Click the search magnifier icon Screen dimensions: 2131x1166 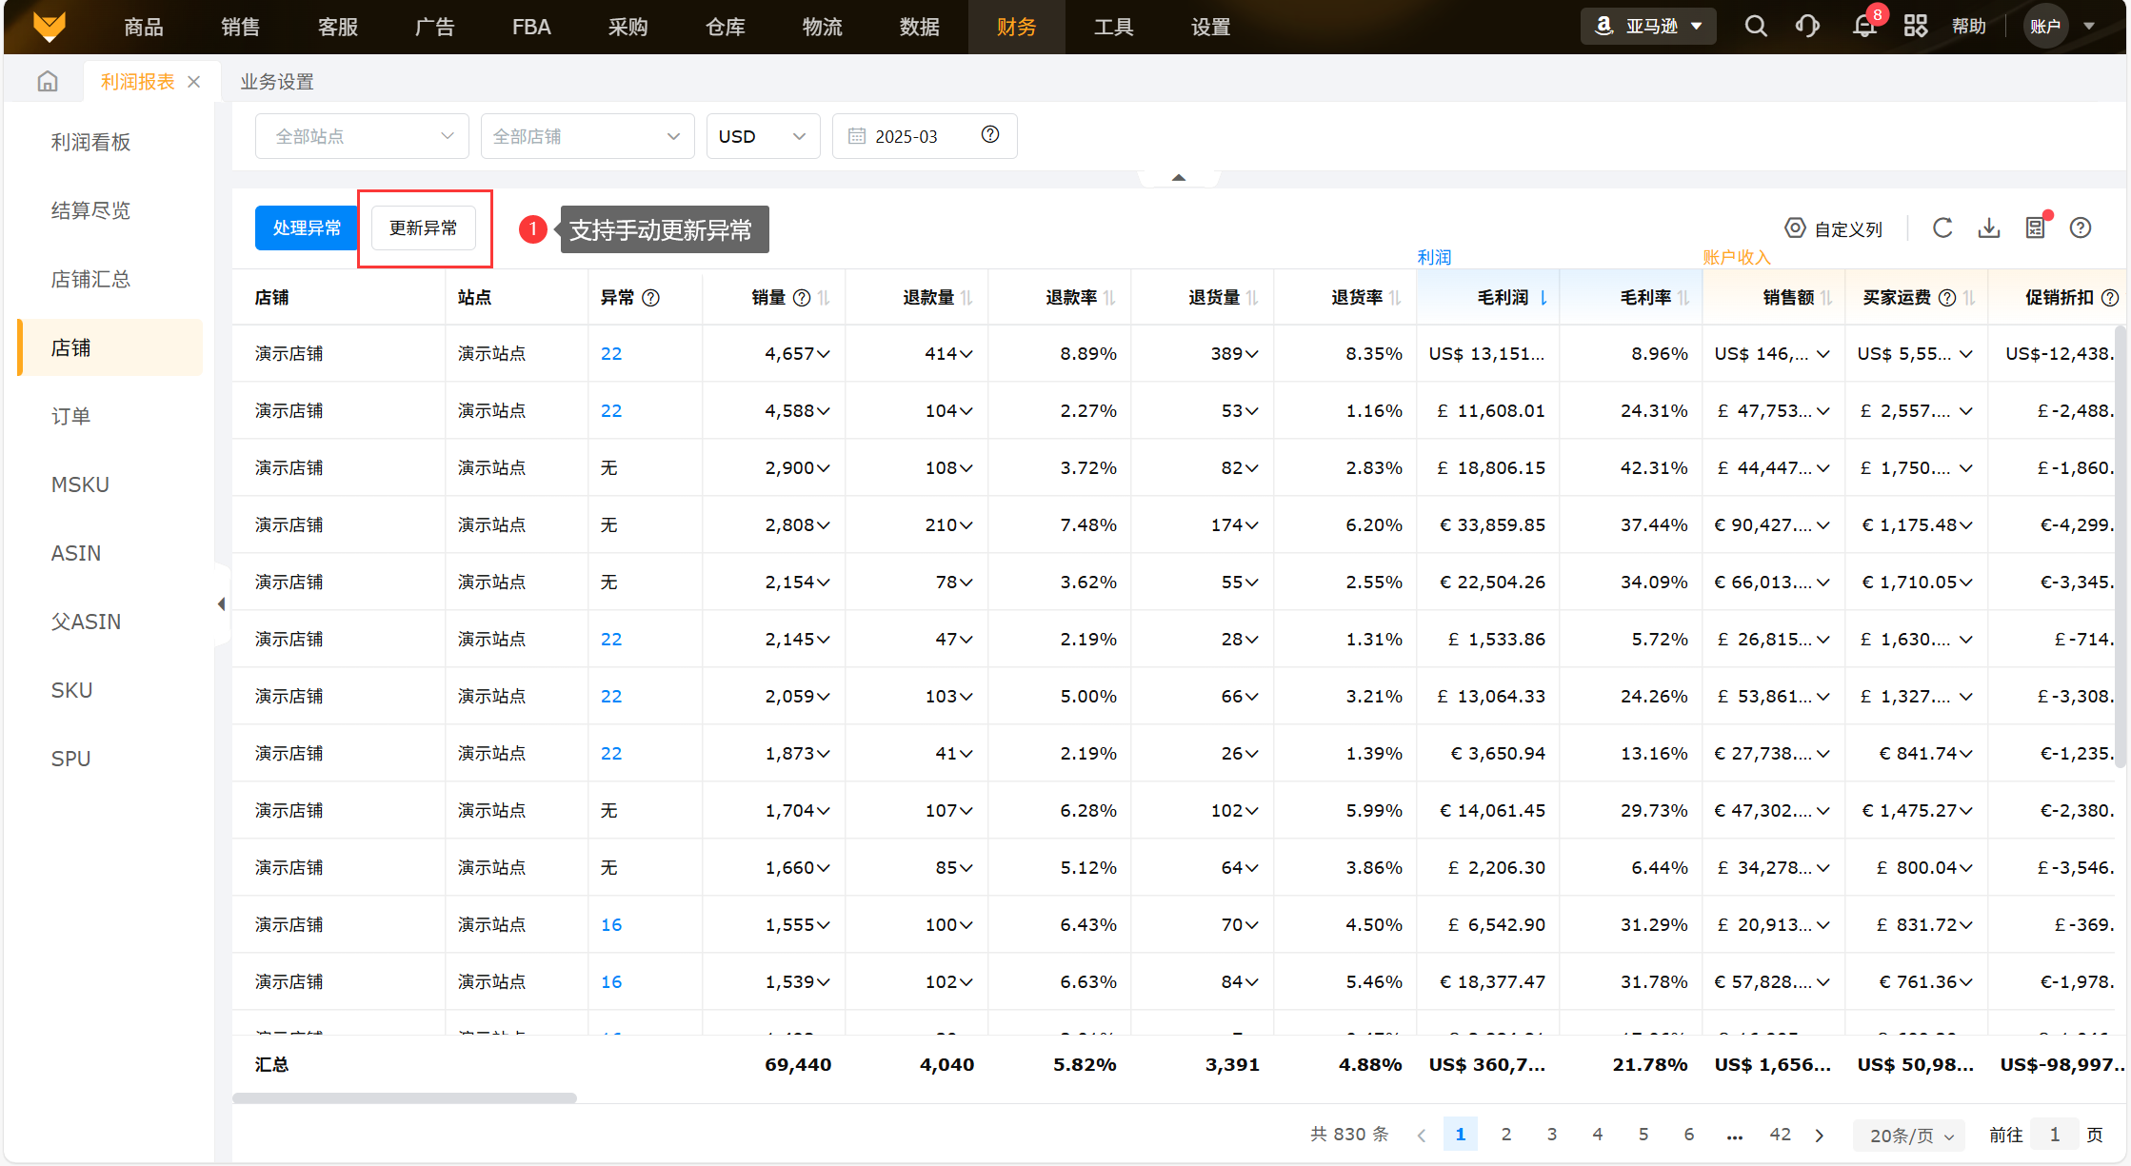tap(1756, 27)
